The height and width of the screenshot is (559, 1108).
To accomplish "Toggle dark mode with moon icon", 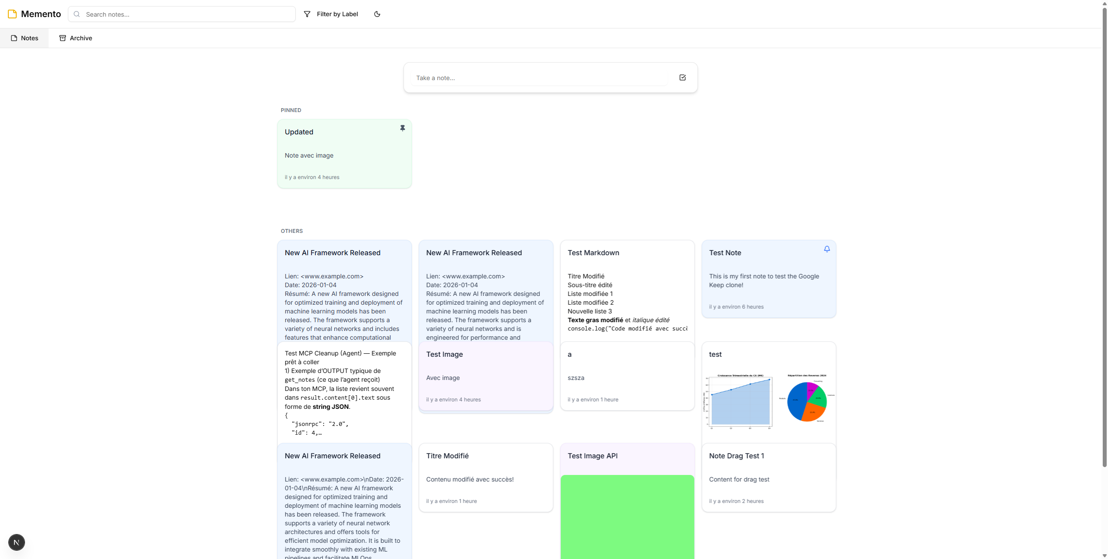I will (x=377, y=14).
